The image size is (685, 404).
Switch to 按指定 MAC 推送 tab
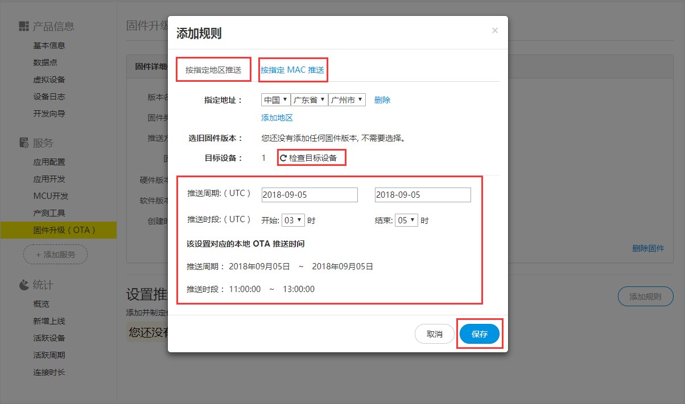click(x=292, y=70)
